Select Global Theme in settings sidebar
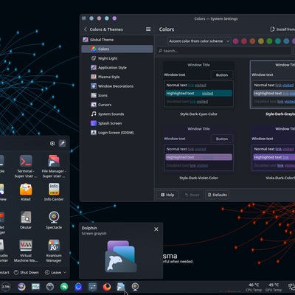Screen dimensions: 295x295 pos(117,40)
